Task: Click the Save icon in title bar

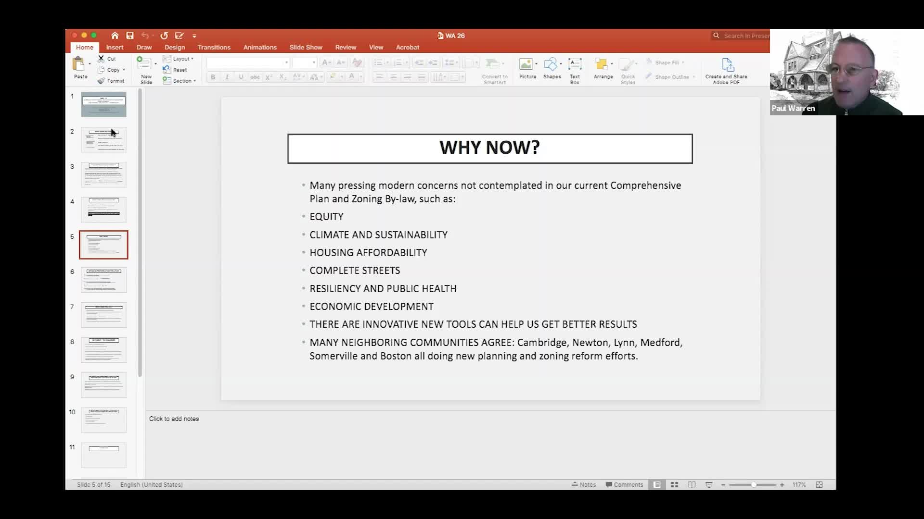Action: (130, 36)
